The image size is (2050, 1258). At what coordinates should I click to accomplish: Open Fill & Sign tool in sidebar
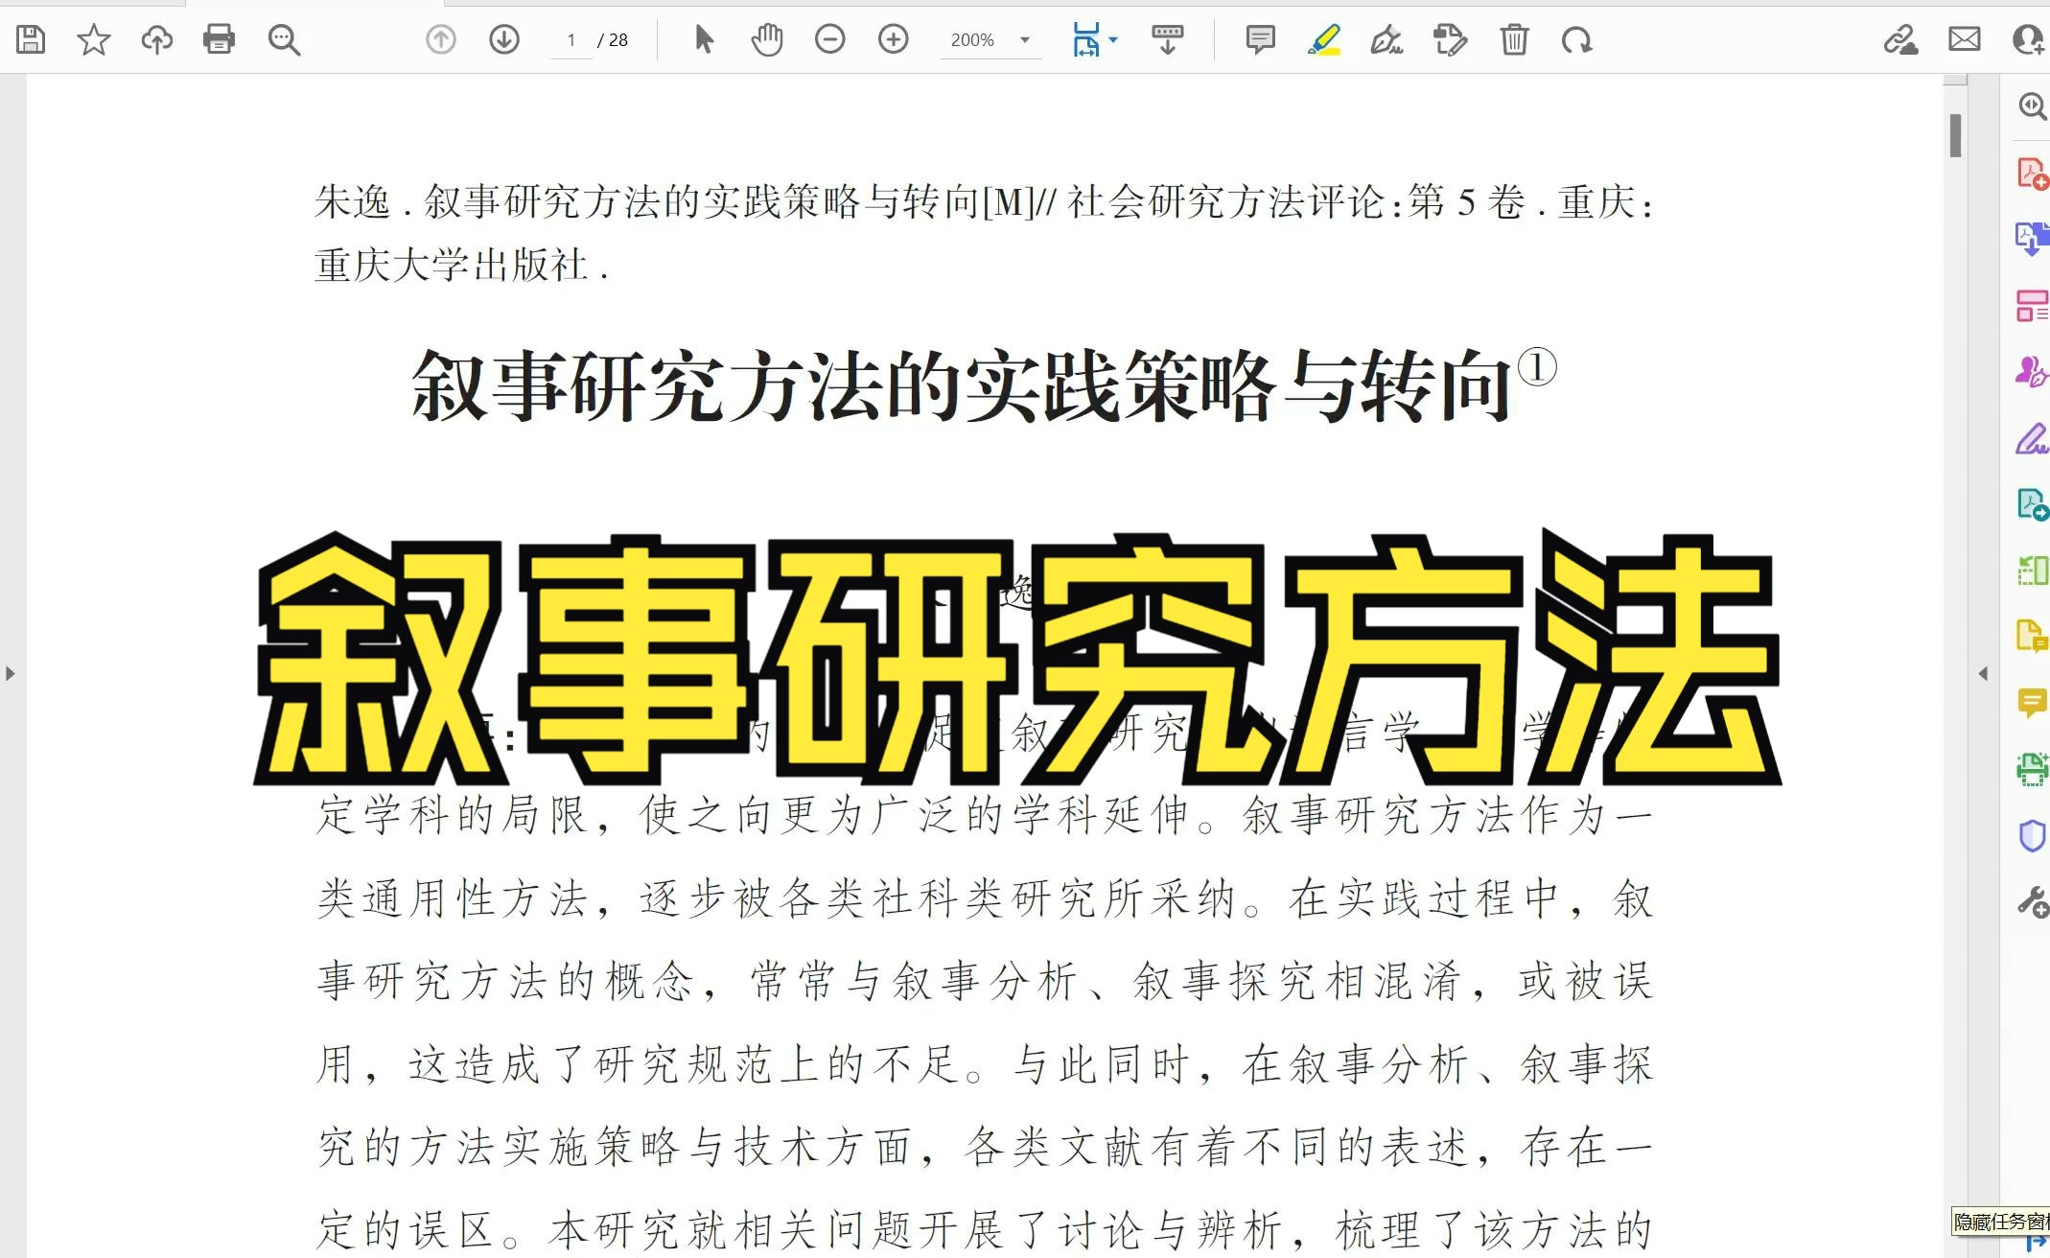coord(2032,438)
